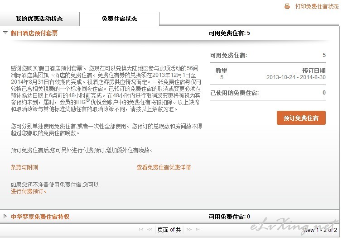343x241 pixels.
Task: Click the 页面 of 共 page field
Action: 169,229
